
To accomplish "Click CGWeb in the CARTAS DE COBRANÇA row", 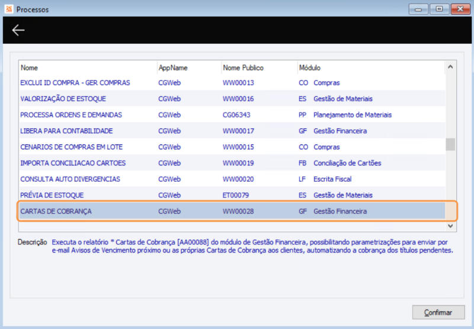I will (169, 211).
